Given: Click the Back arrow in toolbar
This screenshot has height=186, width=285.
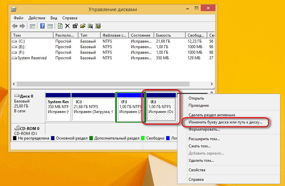Looking at the screenshot, I should point(15,26).
